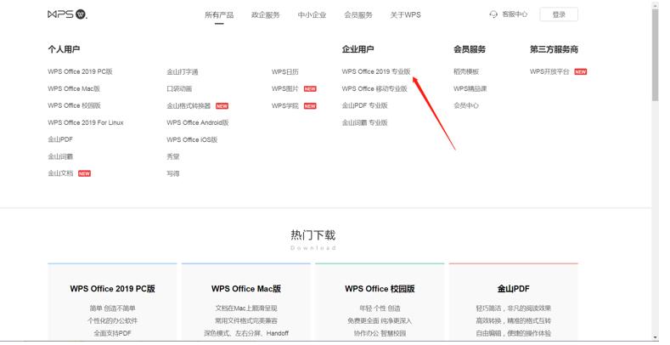Open the 金山PDF download card

point(513,303)
